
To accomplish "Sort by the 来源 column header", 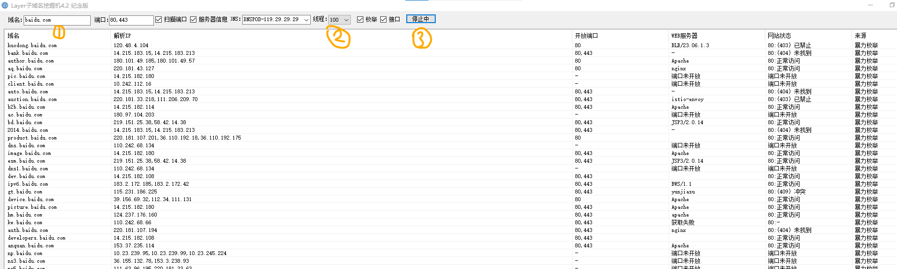I will tap(874, 36).
